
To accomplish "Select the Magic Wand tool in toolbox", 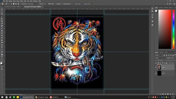I will (x=2, y=16).
